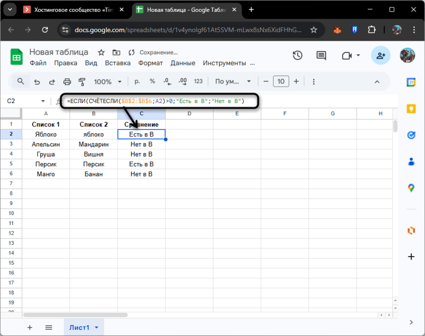425x336 pixels.
Task: Open the Meet call options arrow
Action: pyautogui.click(x=358, y=56)
